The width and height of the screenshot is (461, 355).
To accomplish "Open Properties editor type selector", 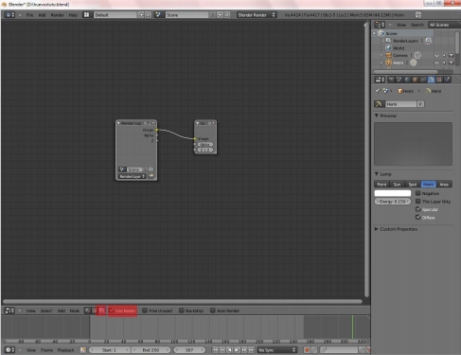I will 380,80.
